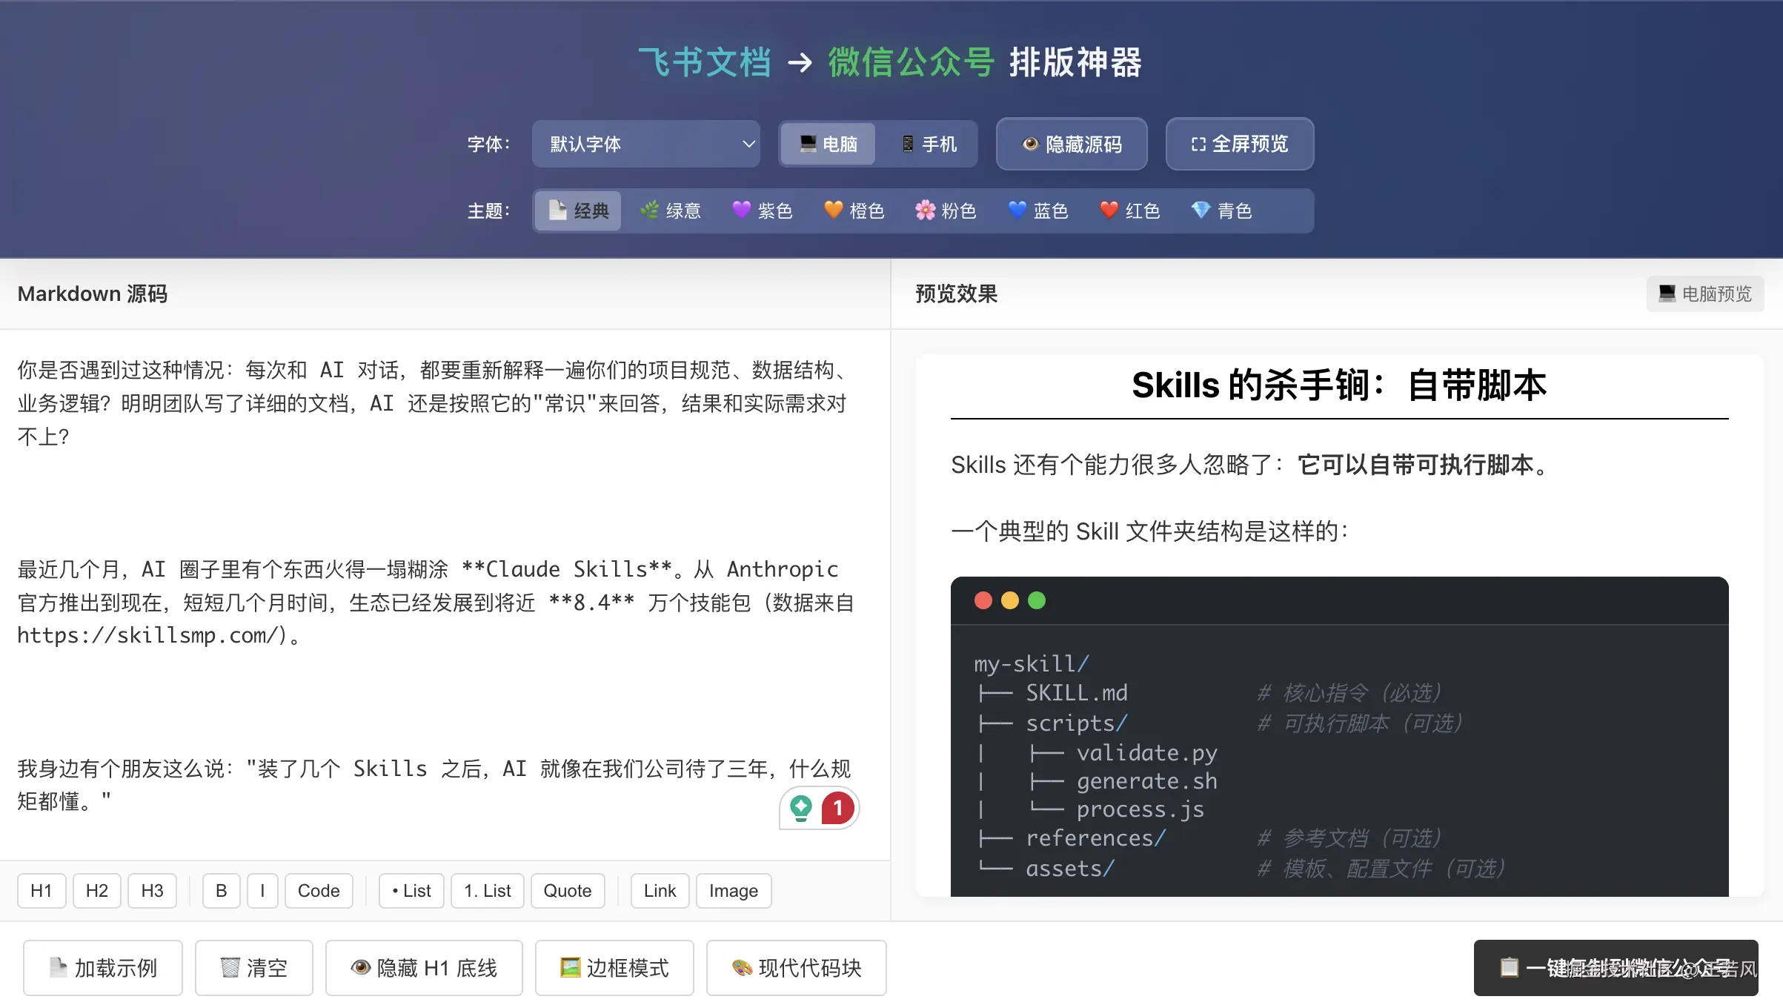This screenshot has width=1783, height=1005.
Task: Click the red notification badge icon
Action: (x=837, y=808)
